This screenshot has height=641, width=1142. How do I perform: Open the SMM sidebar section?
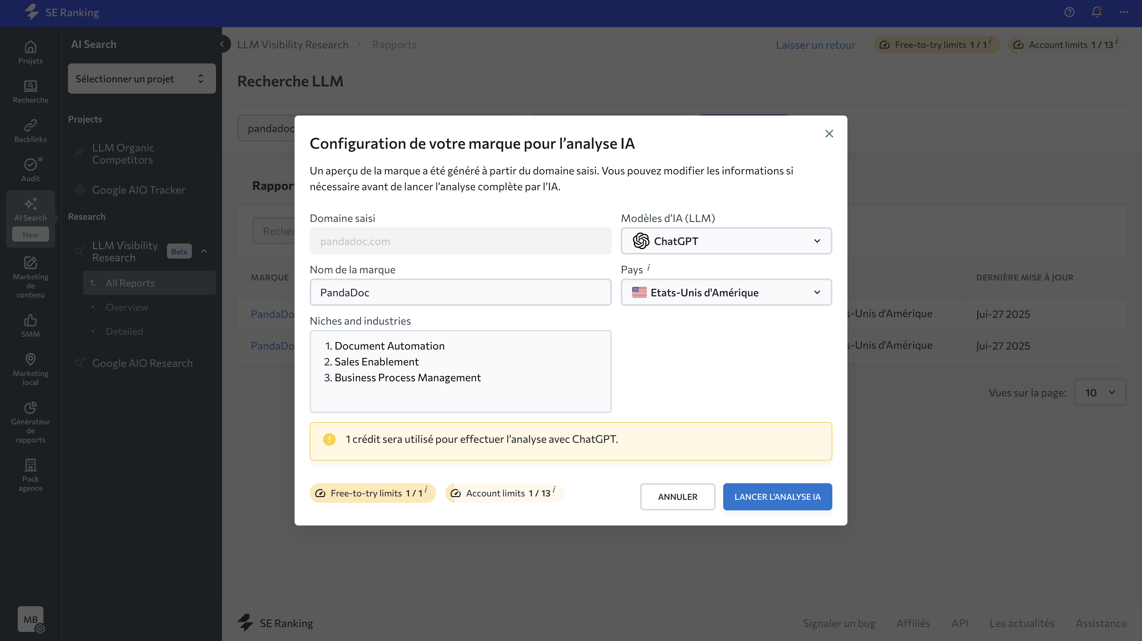(30, 326)
